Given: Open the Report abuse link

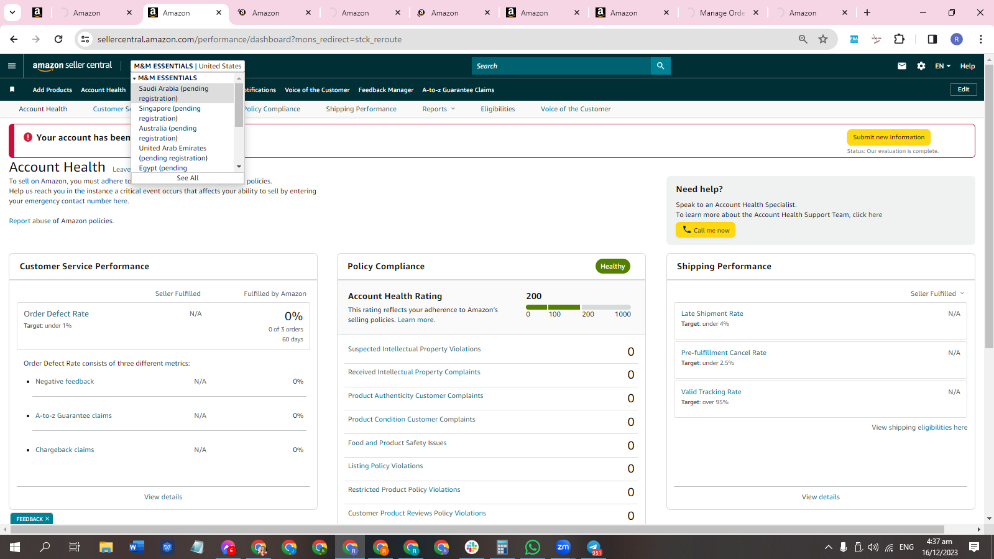Looking at the screenshot, I should [x=30, y=221].
